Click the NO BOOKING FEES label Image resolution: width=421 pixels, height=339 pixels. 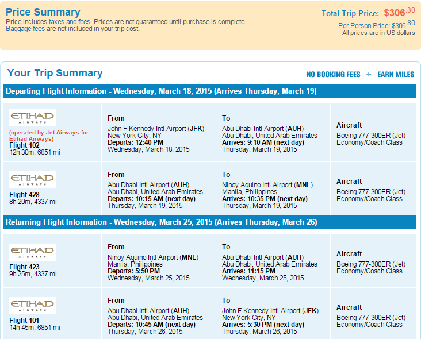[333, 74]
